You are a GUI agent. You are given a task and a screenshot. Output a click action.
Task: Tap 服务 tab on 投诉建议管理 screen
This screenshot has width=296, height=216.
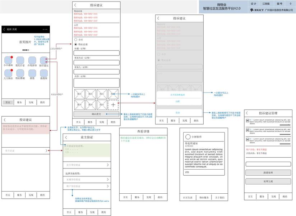[262, 197]
